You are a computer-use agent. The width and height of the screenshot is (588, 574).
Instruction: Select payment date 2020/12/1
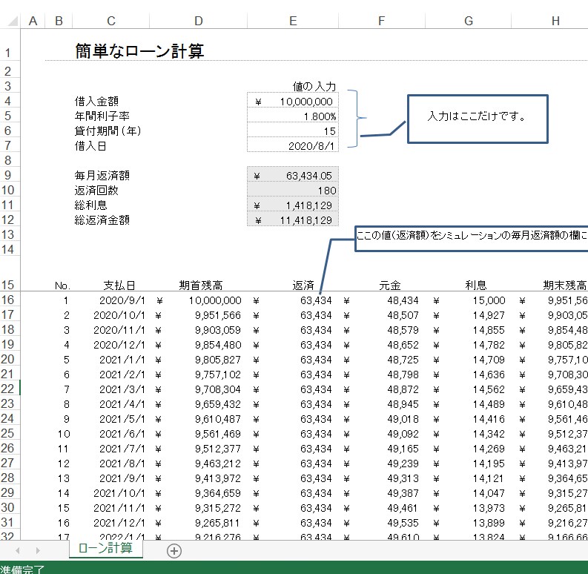pyautogui.click(x=119, y=345)
